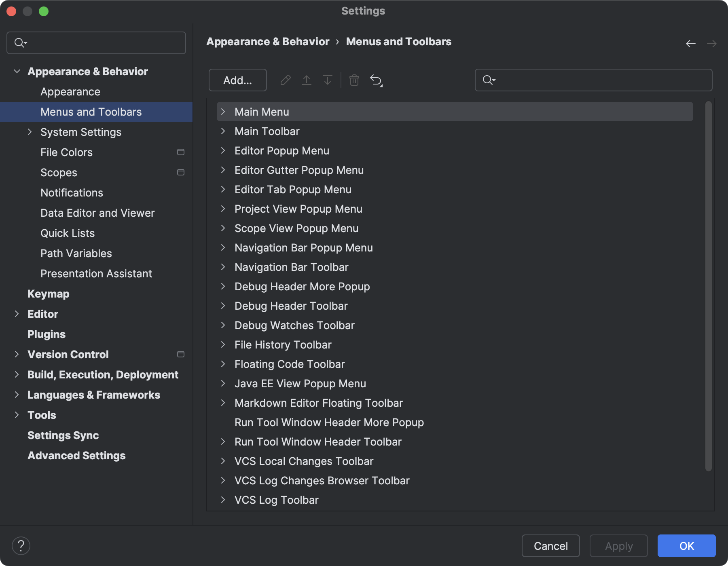Click the Apply button
The image size is (728, 566).
point(618,546)
